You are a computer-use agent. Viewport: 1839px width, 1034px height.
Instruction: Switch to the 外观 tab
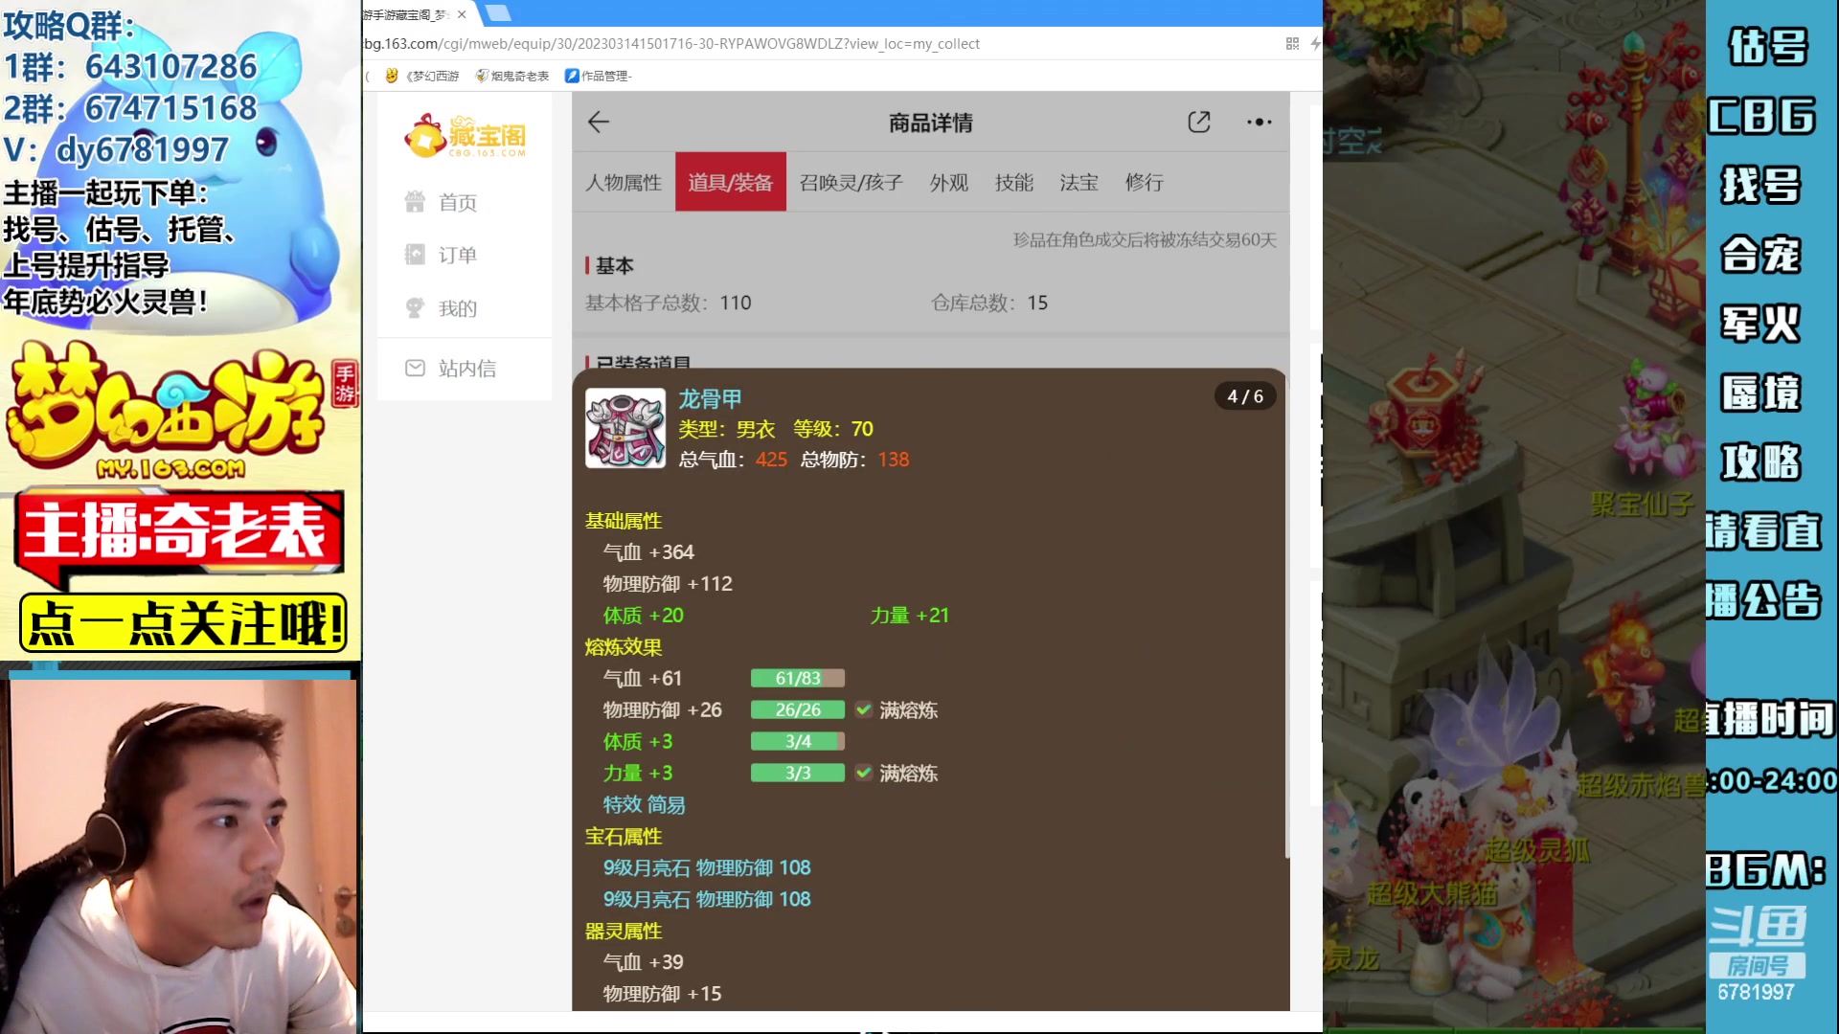[947, 182]
